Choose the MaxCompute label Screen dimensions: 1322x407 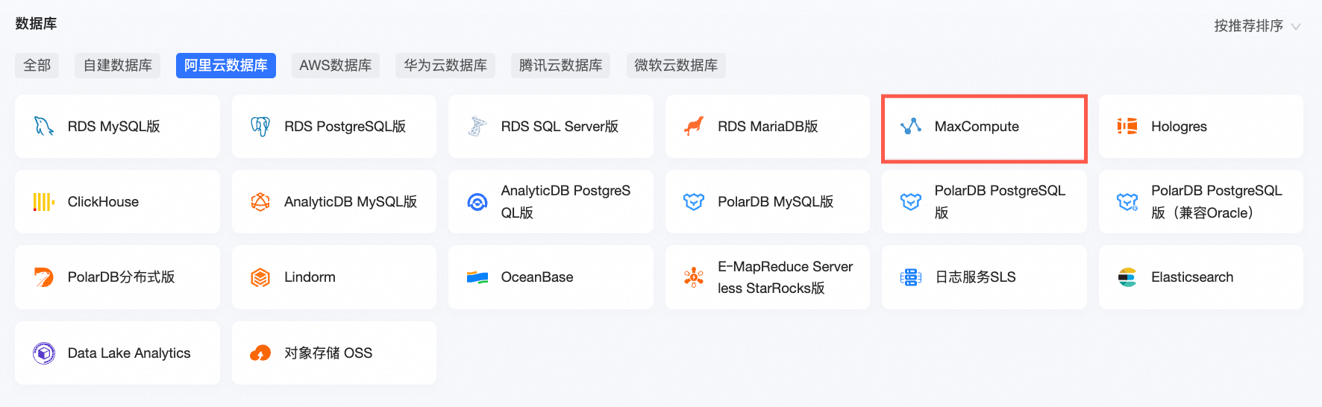pyautogui.click(x=977, y=127)
